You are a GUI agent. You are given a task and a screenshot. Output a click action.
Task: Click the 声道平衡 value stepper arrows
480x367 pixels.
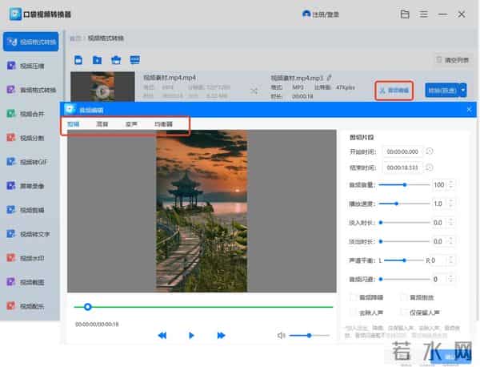tap(450, 260)
